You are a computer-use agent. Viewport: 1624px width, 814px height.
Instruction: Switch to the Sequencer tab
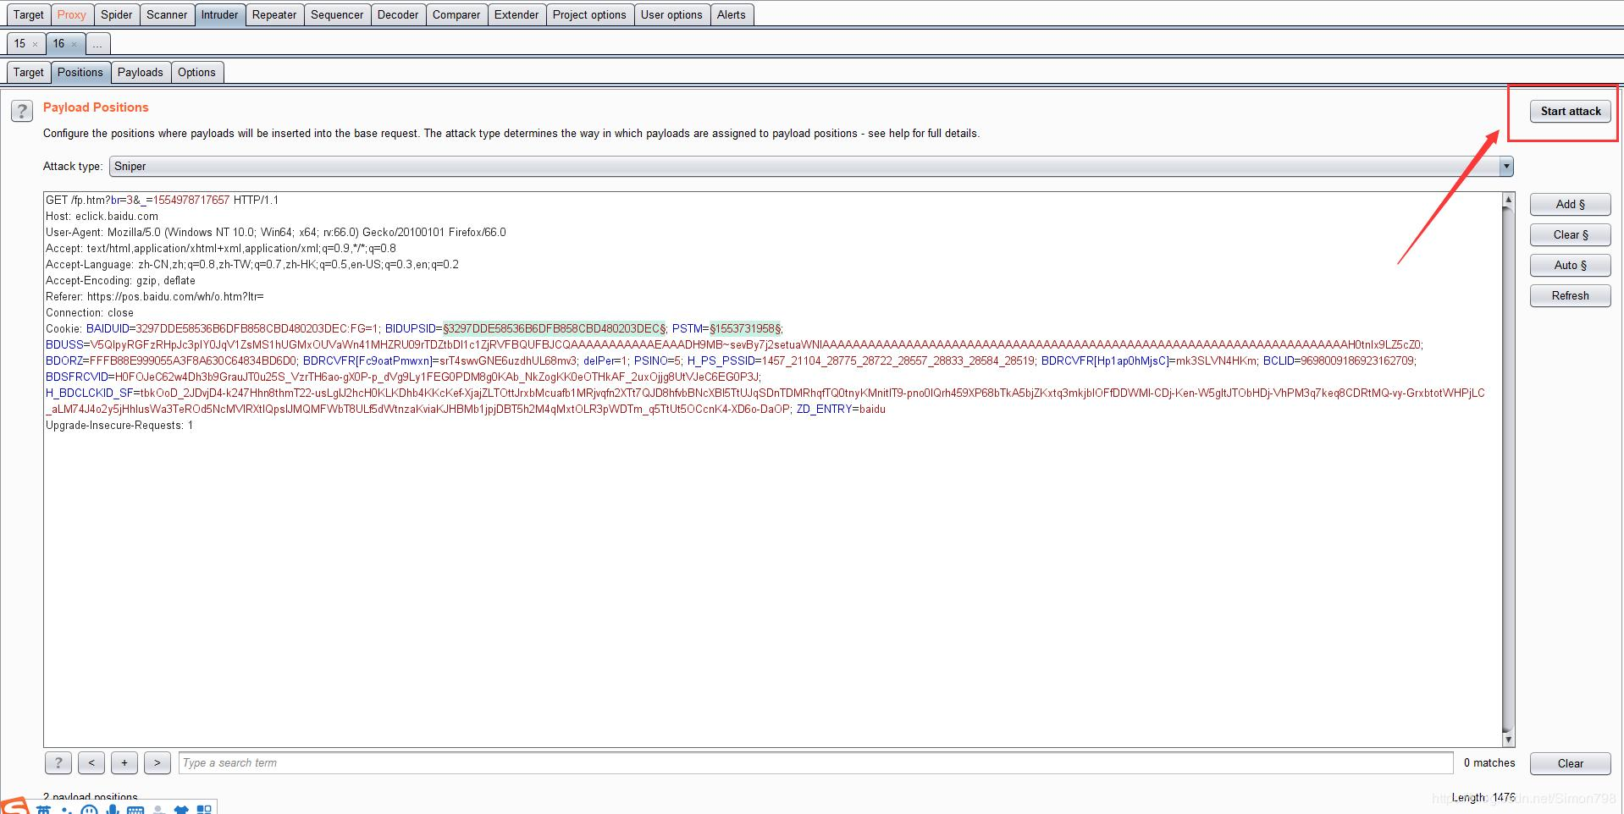click(337, 14)
